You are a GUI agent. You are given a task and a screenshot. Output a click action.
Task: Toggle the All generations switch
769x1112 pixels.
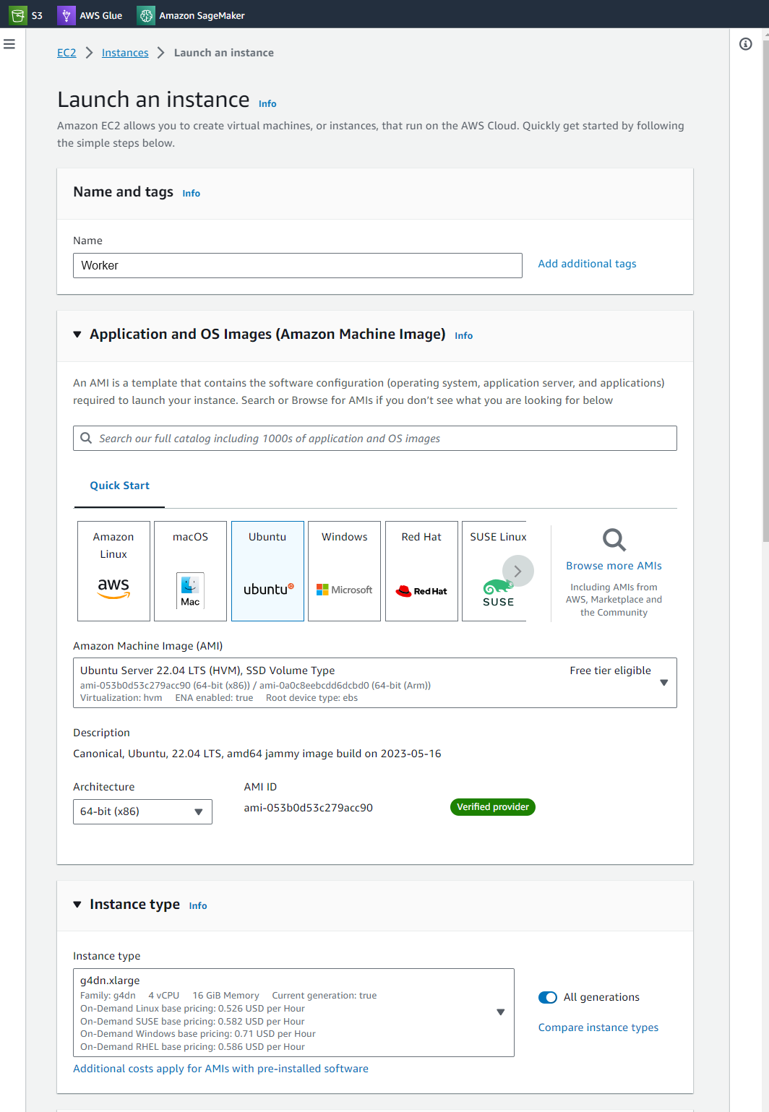pyautogui.click(x=548, y=997)
